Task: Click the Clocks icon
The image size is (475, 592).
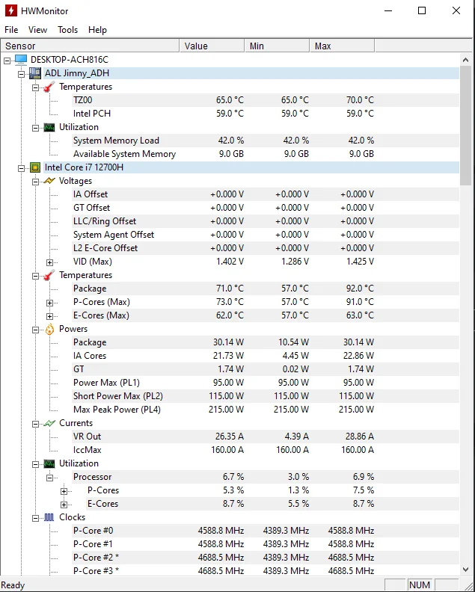Action: click(49, 517)
